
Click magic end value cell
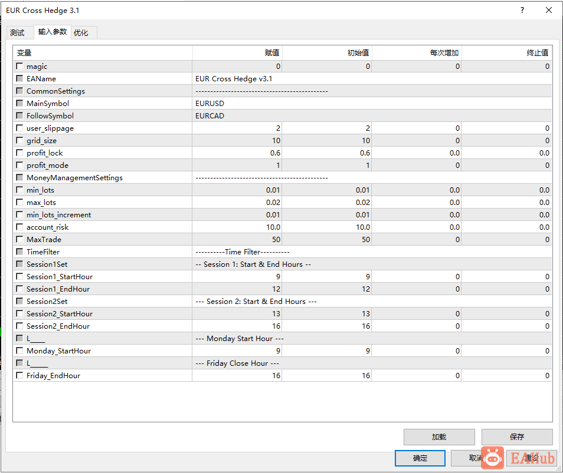click(506, 67)
